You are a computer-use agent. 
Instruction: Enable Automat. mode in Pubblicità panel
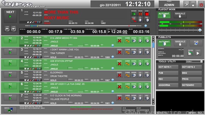[x=164, y=43]
